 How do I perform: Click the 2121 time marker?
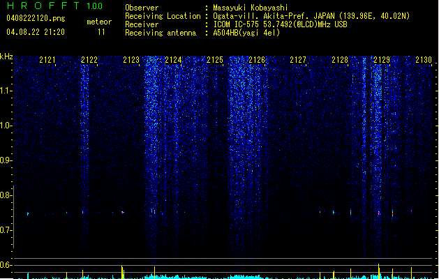pyautogui.click(x=47, y=60)
